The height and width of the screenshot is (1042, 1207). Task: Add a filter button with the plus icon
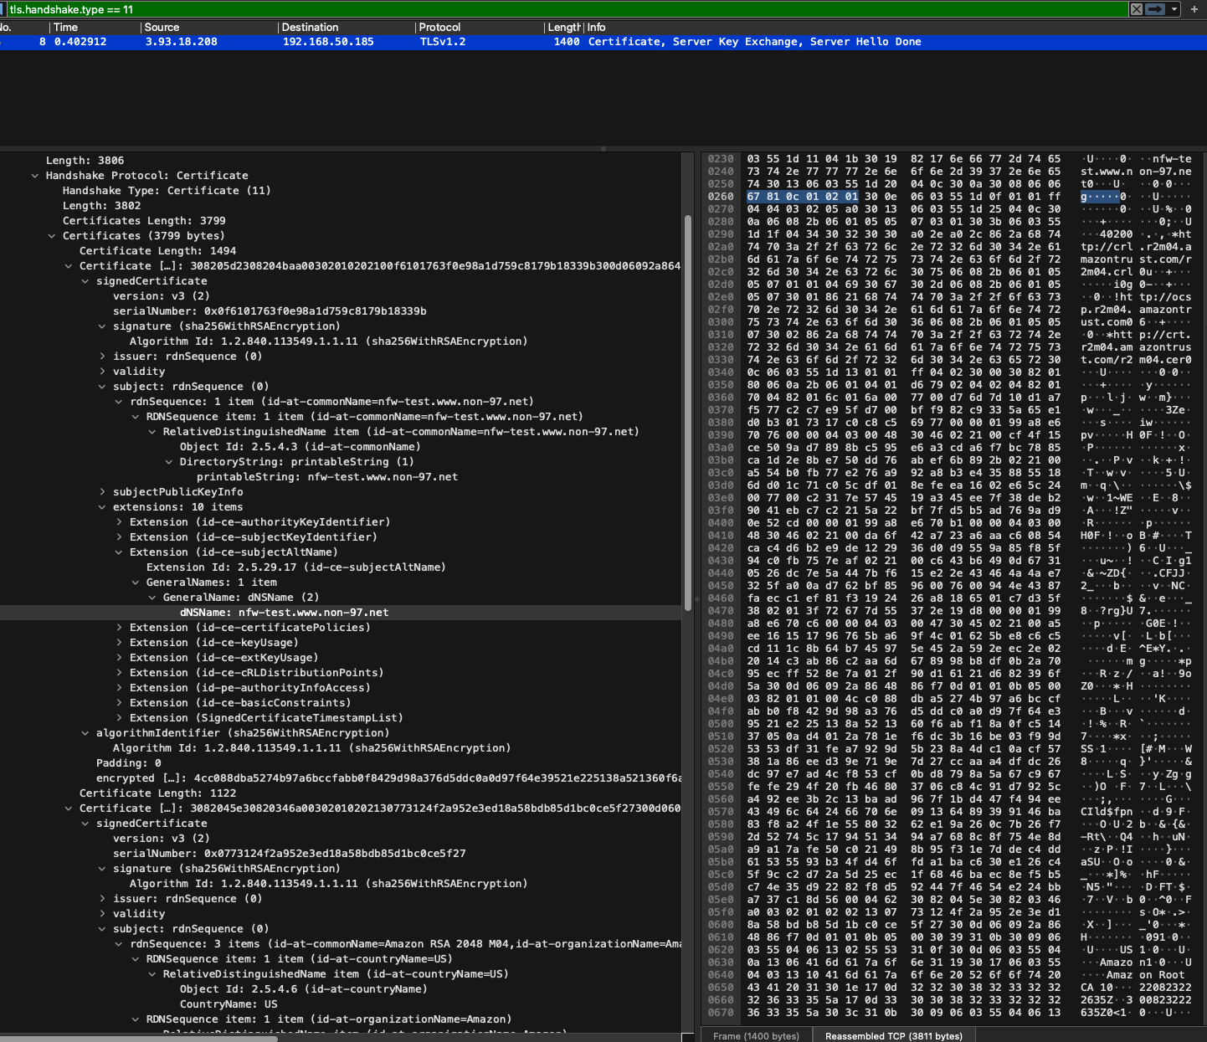coord(1194,9)
